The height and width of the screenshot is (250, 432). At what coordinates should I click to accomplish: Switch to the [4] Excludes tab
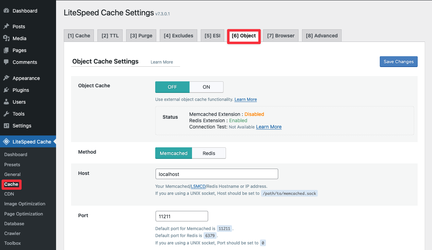tap(178, 36)
